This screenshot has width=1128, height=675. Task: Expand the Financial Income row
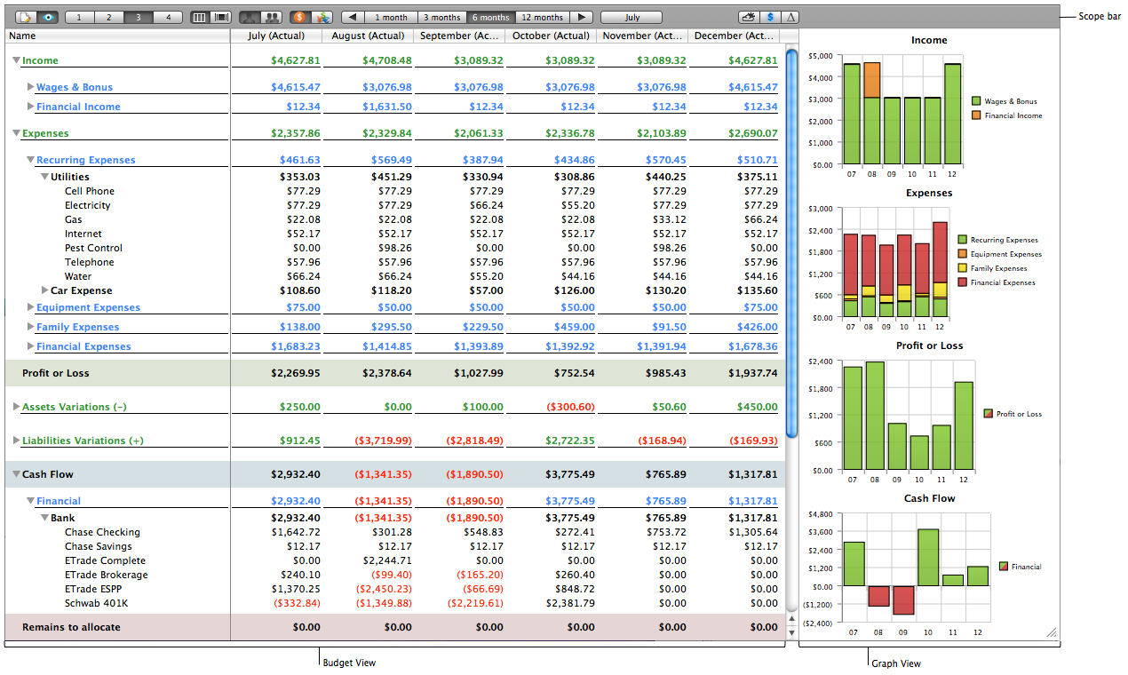31,107
